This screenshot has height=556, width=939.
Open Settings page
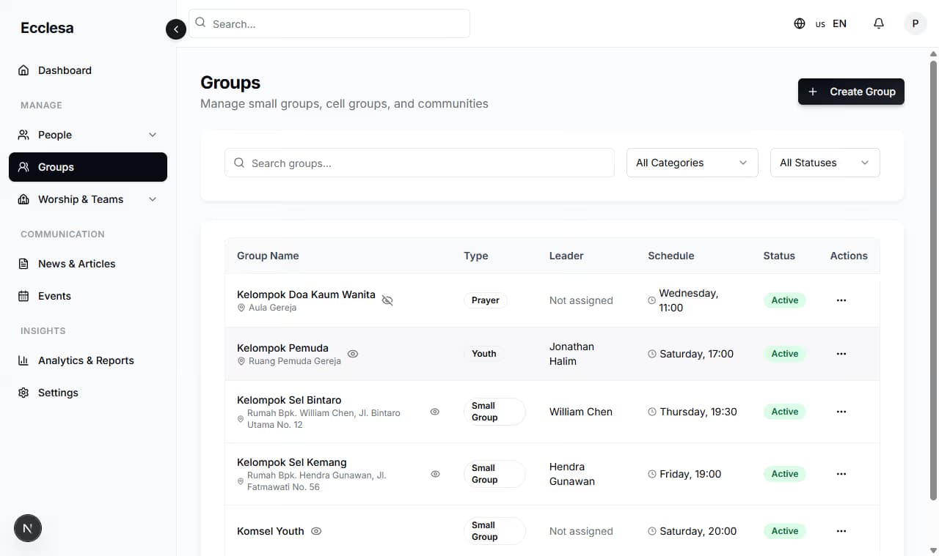point(88,393)
